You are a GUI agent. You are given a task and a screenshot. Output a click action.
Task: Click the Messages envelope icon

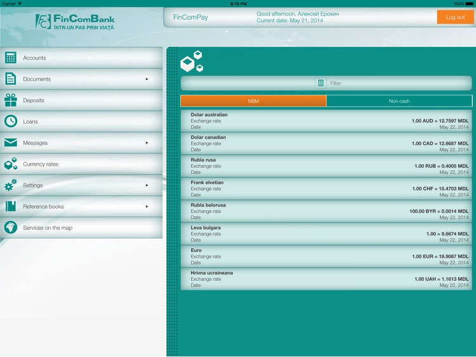(11, 142)
